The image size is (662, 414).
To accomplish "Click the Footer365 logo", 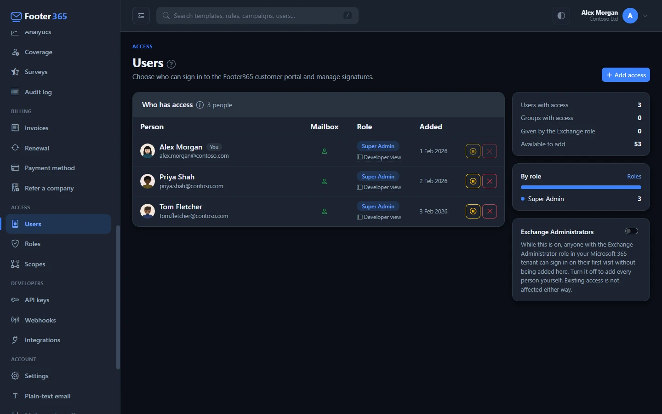I will (x=39, y=17).
